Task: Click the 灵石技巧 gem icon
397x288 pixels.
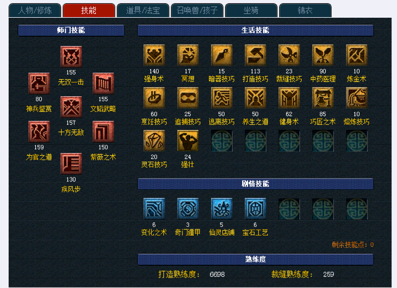Action: click(154, 141)
